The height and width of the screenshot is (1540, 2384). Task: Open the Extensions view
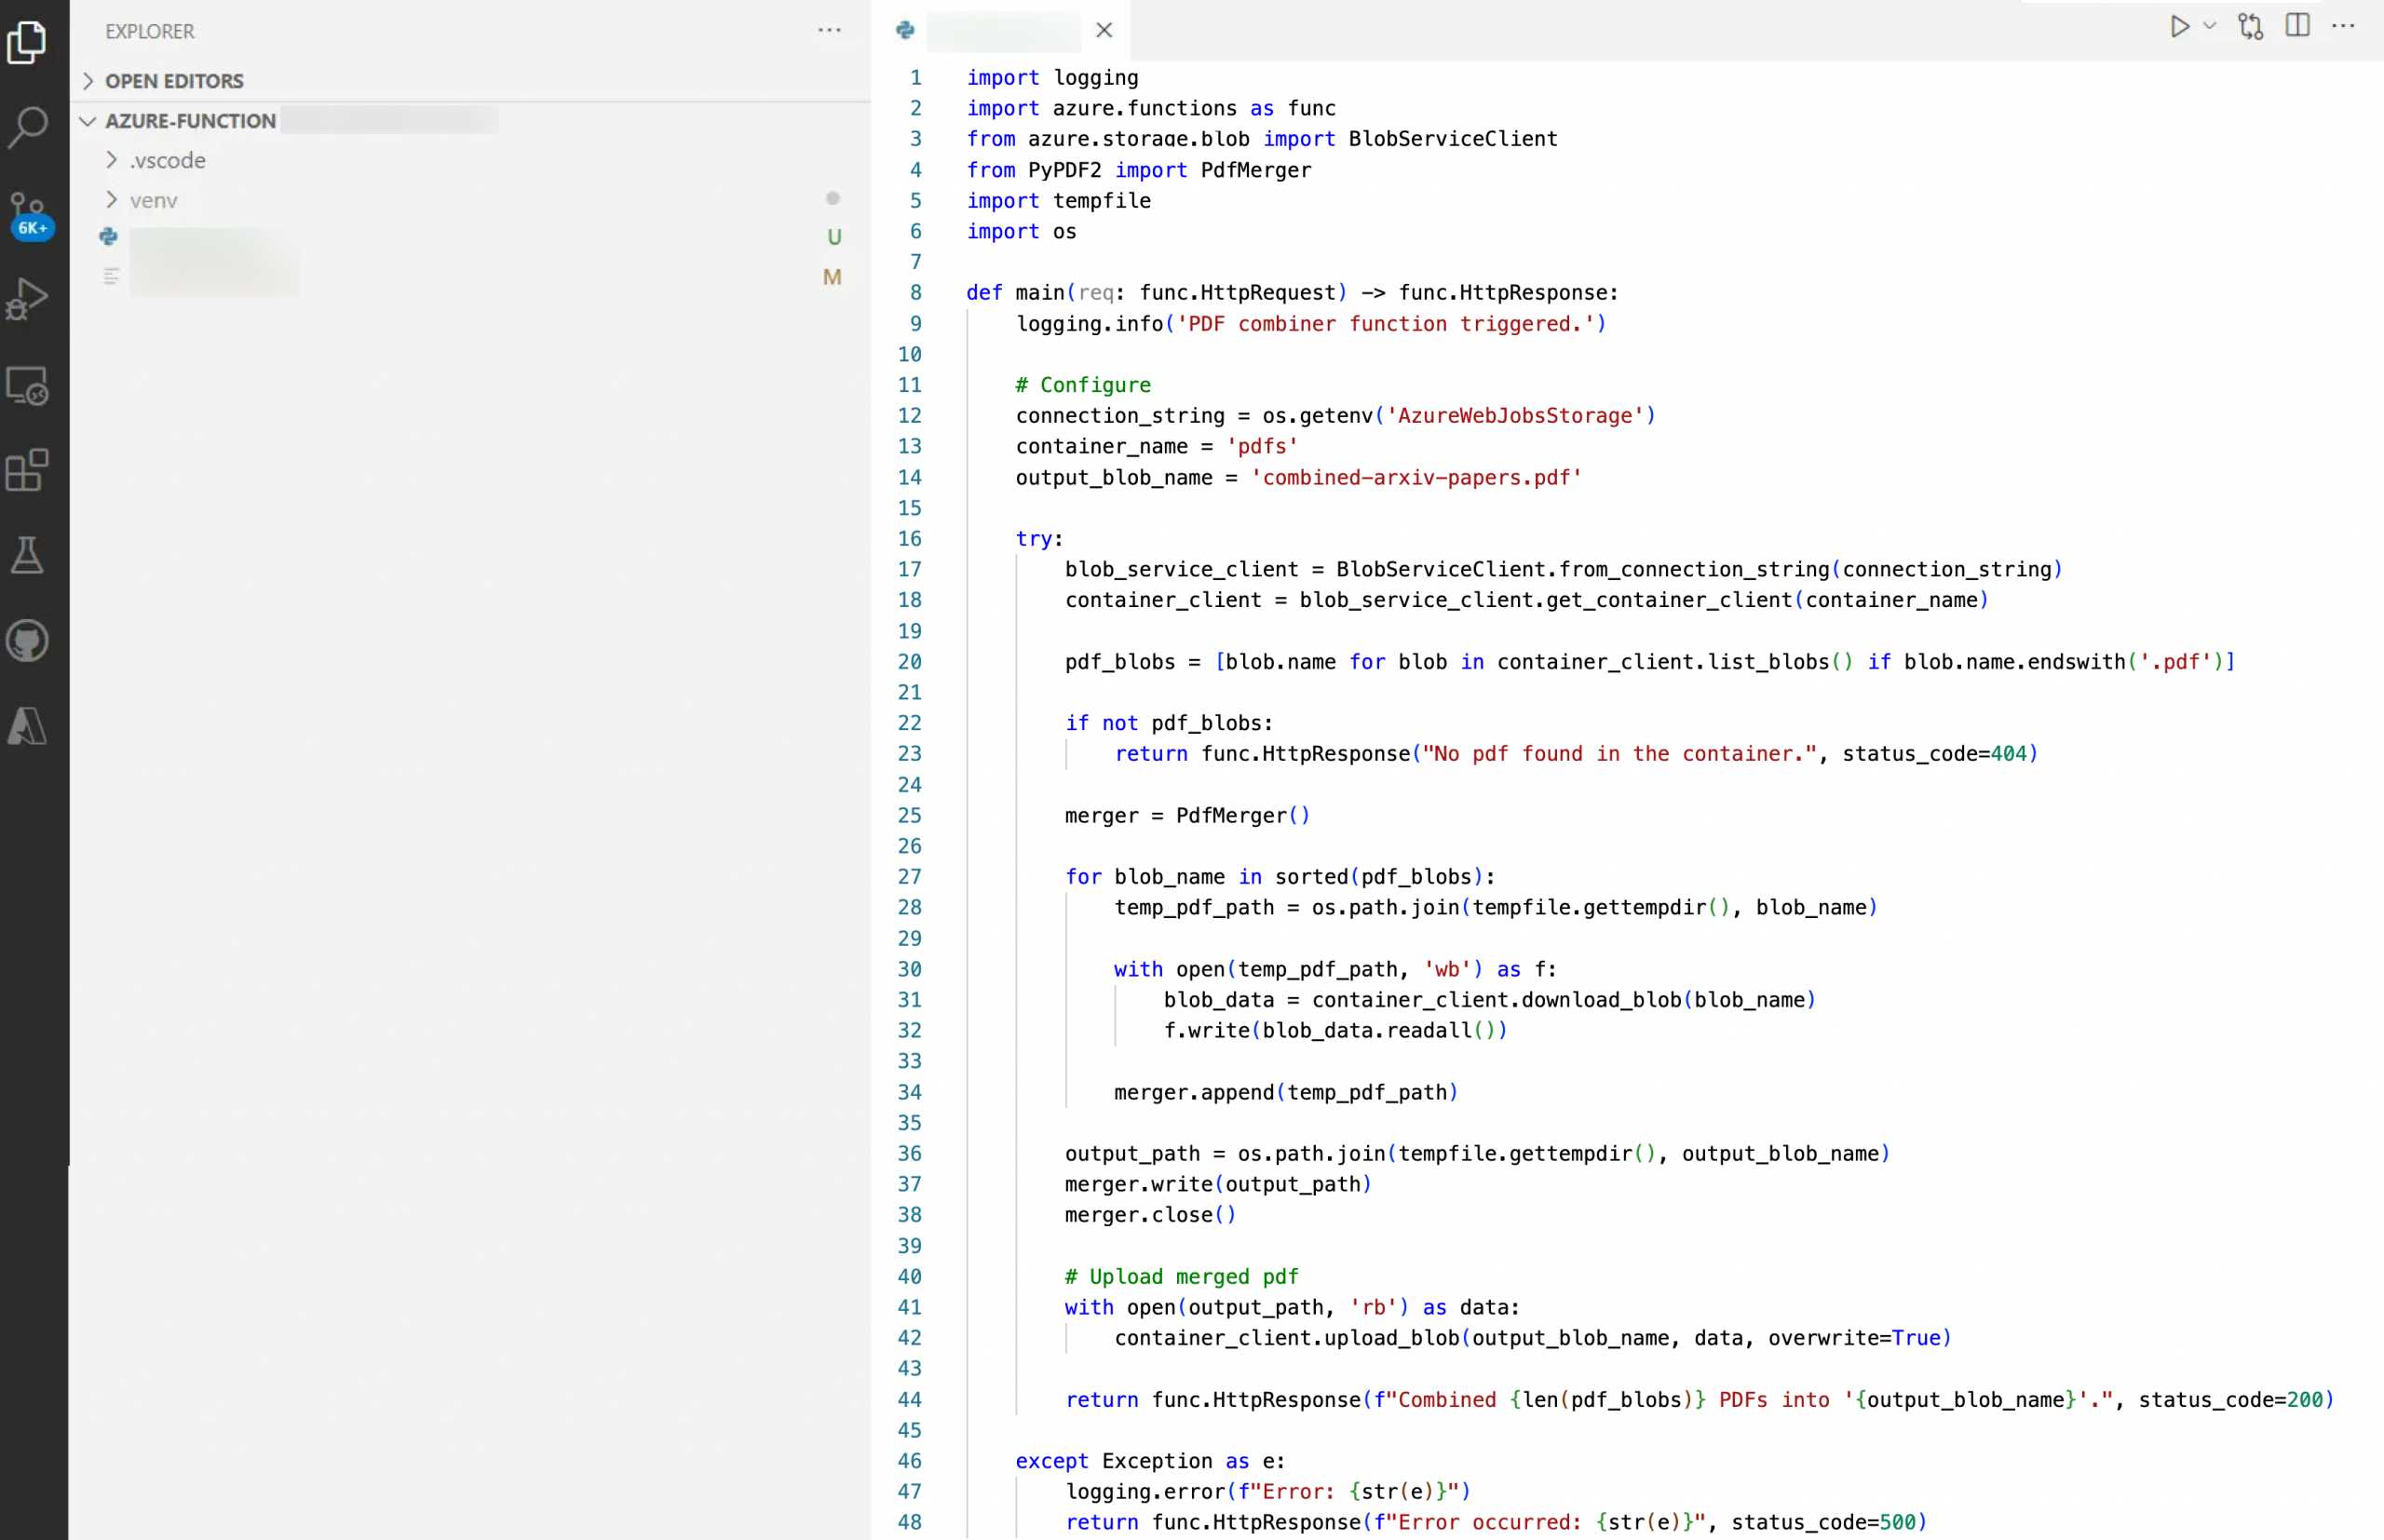tap(27, 470)
